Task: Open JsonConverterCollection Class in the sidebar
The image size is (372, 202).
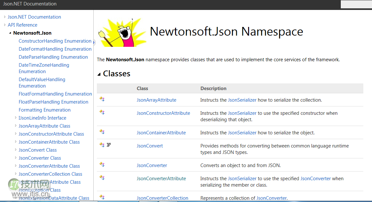Action: [50, 174]
